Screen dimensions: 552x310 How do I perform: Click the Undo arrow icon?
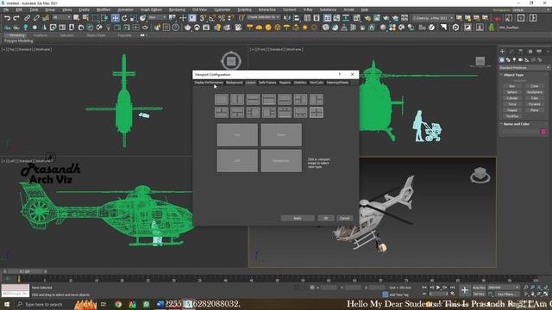(7, 18)
